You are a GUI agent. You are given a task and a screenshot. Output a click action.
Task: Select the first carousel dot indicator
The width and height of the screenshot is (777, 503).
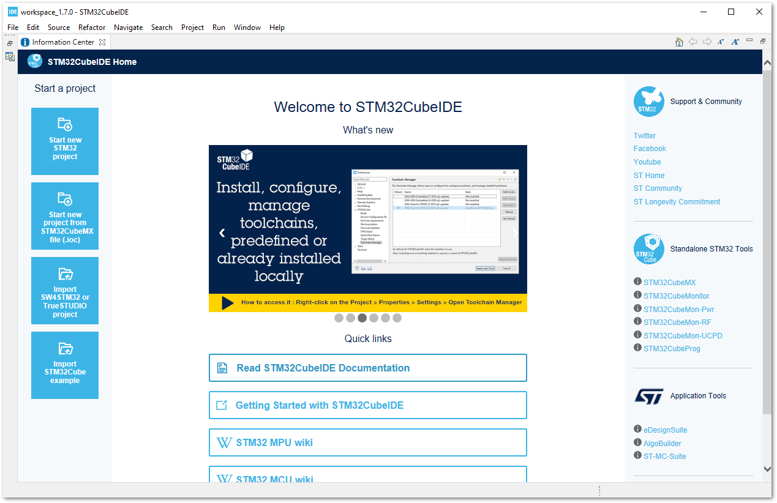point(339,318)
